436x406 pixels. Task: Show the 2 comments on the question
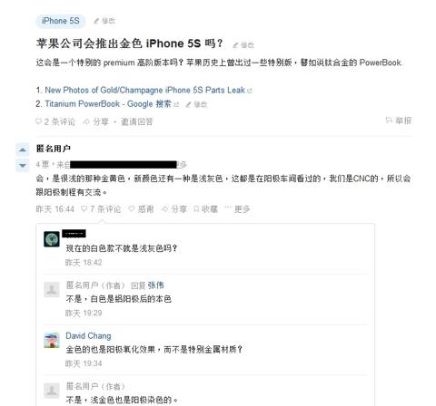pos(55,121)
